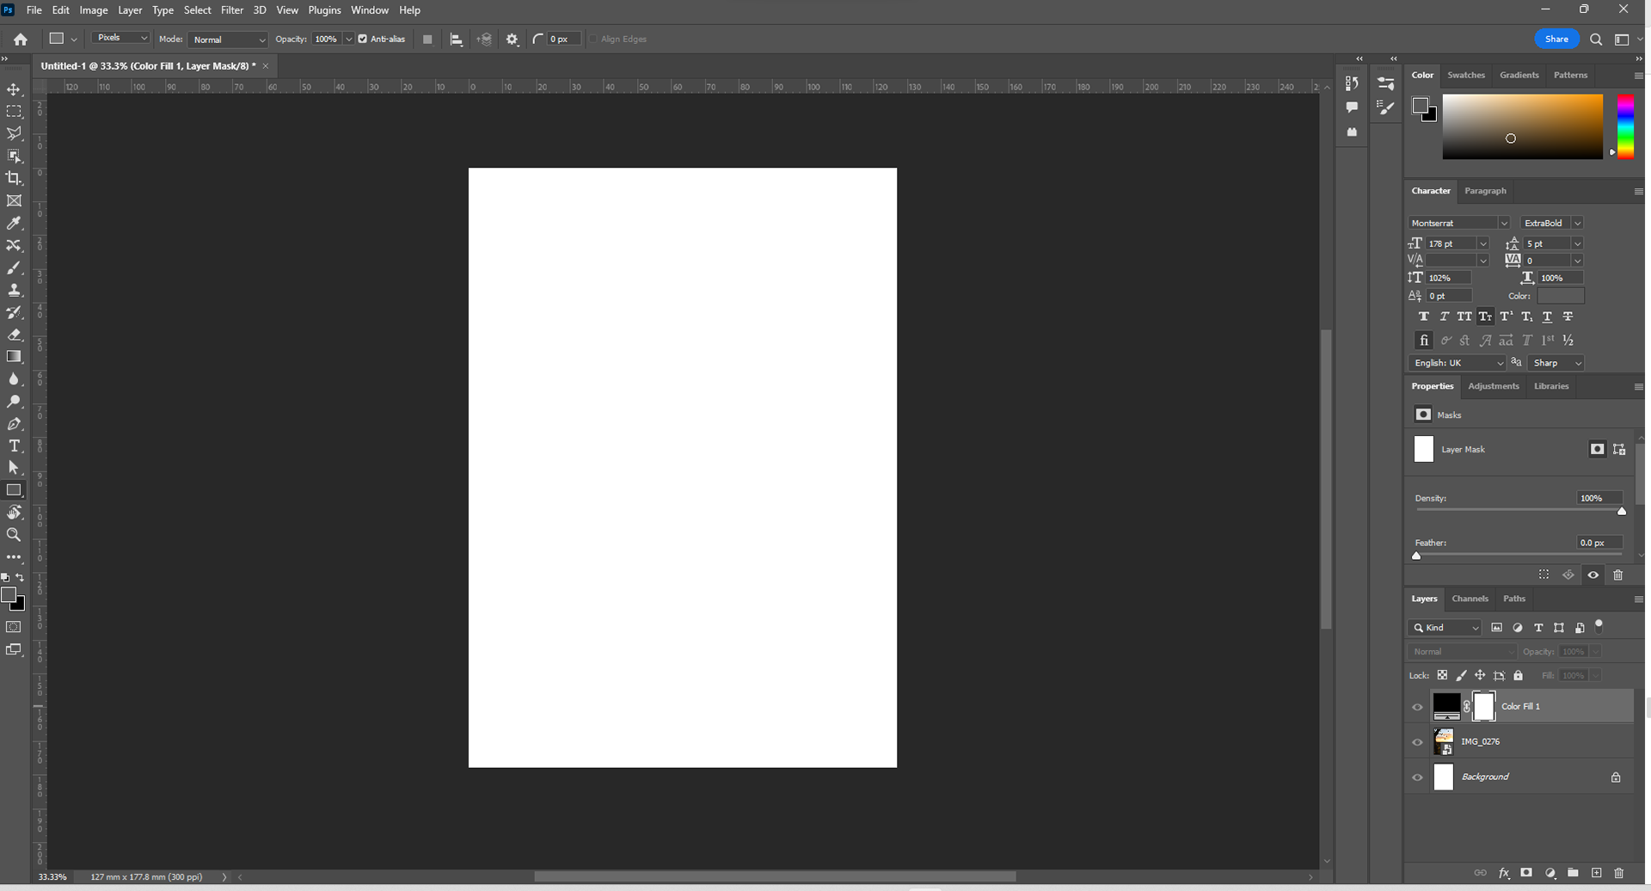Image resolution: width=1651 pixels, height=891 pixels.
Task: Click the hue spectrum strip in Color panel
Action: click(x=1625, y=126)
